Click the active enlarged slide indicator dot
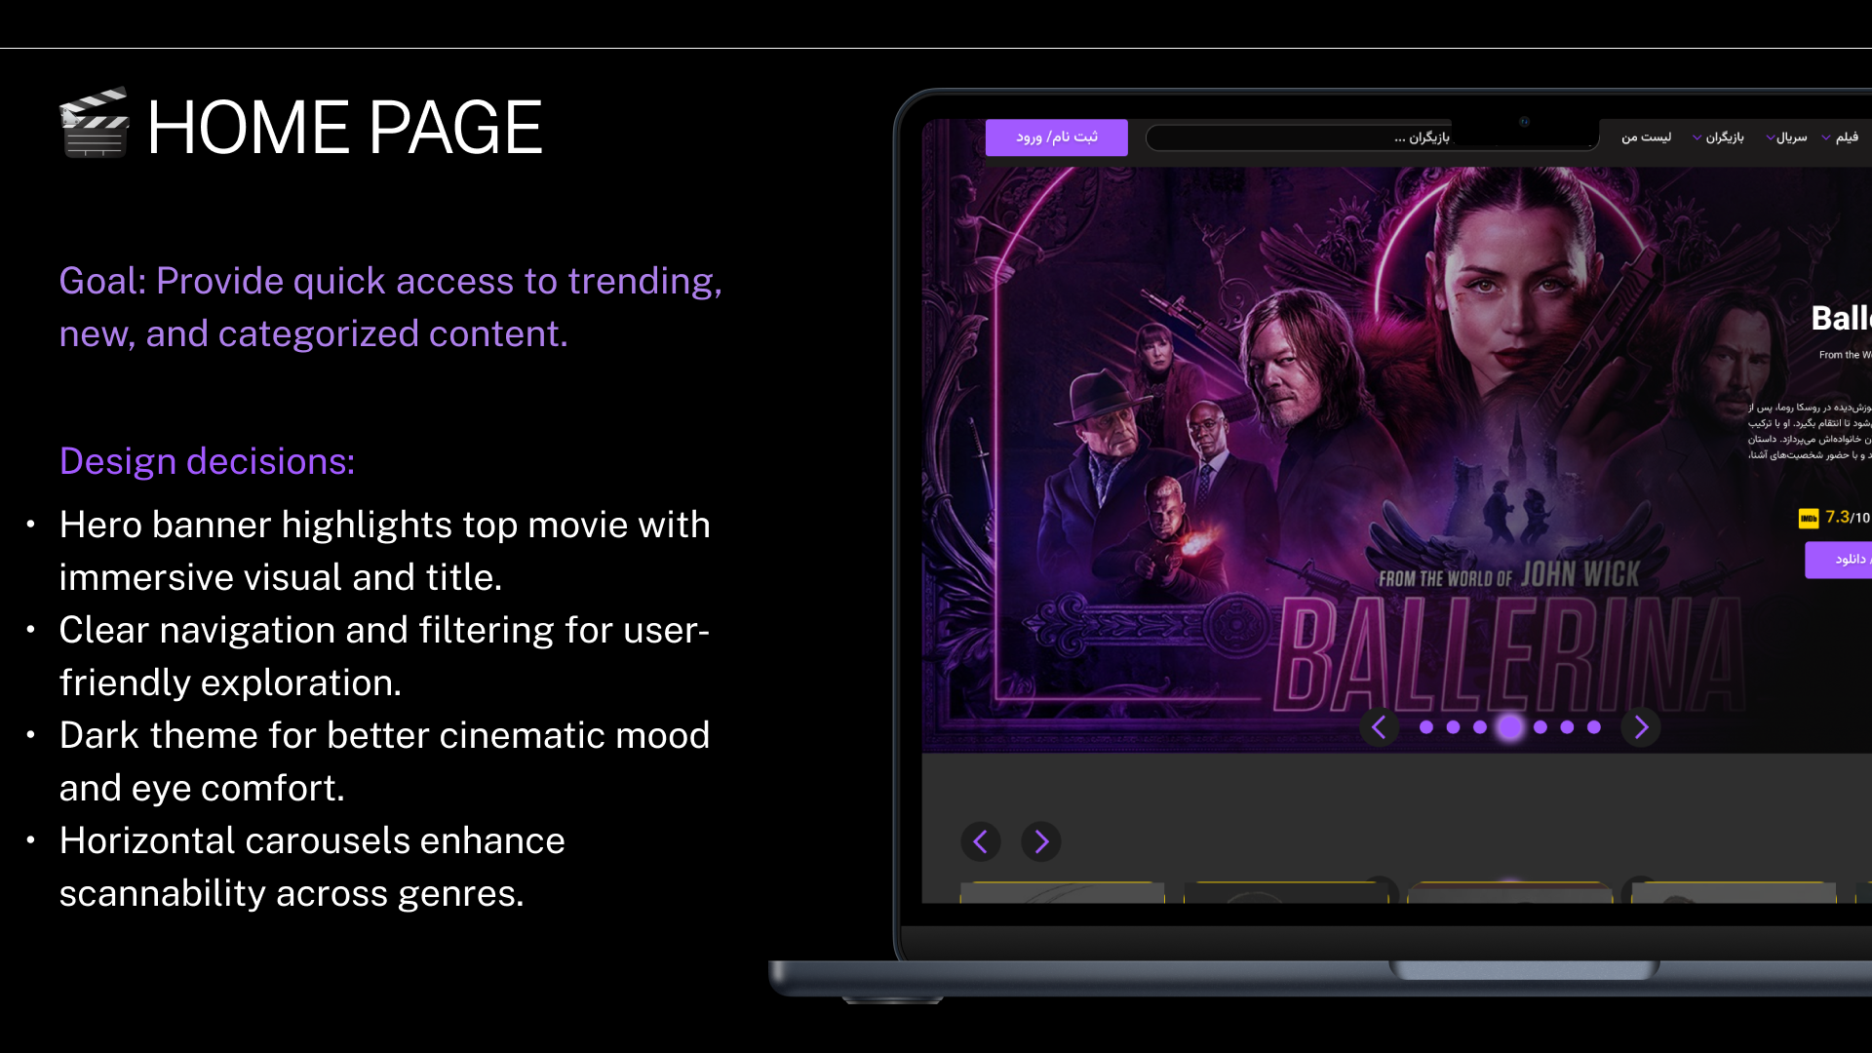1872x1053 pixels. [x=1510, y=727]
